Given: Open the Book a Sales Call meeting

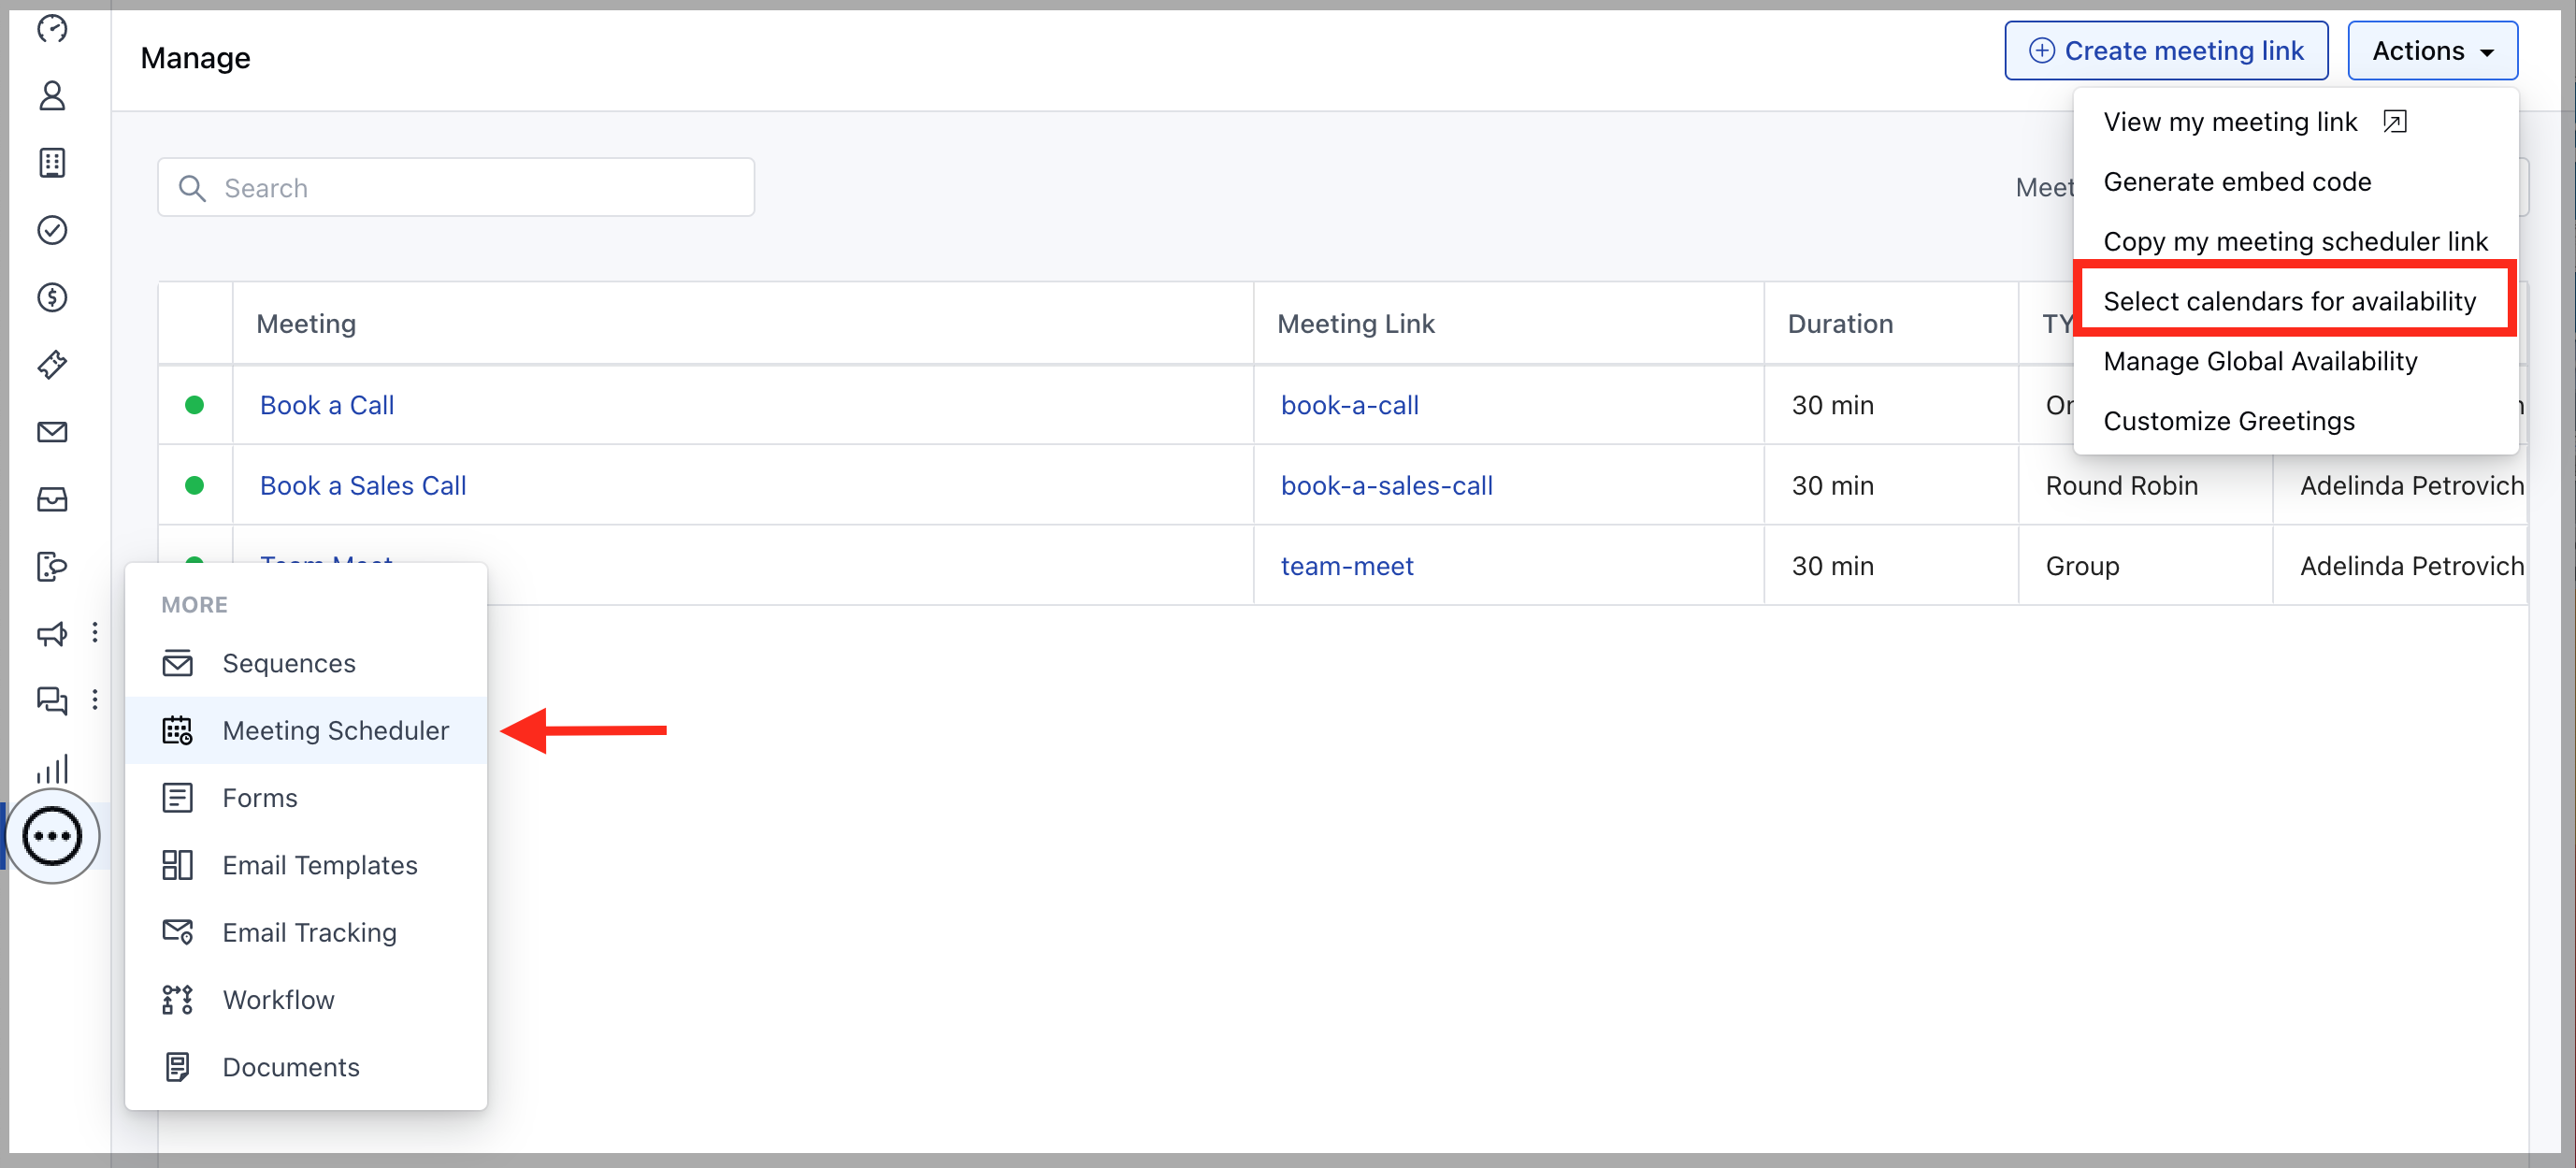Looking at the screenshot, I should pyautogui.click(x=363, y=485).
